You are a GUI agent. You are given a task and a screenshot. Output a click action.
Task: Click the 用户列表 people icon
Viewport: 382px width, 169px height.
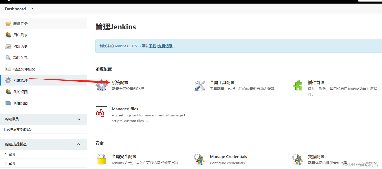tap(8, 35)
